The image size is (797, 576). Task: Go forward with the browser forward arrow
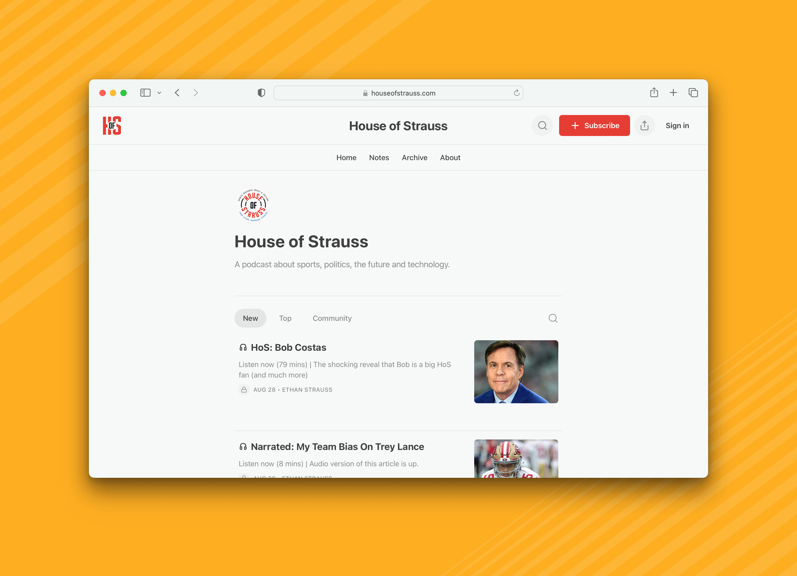(196, 93)
